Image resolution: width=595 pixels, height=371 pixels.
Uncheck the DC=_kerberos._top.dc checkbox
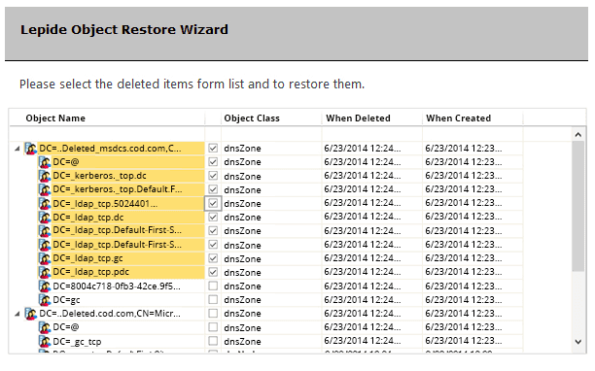pos(213,176)
